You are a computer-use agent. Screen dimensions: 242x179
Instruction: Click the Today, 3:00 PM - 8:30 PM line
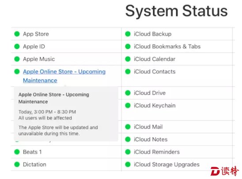(x=47, y=112)
